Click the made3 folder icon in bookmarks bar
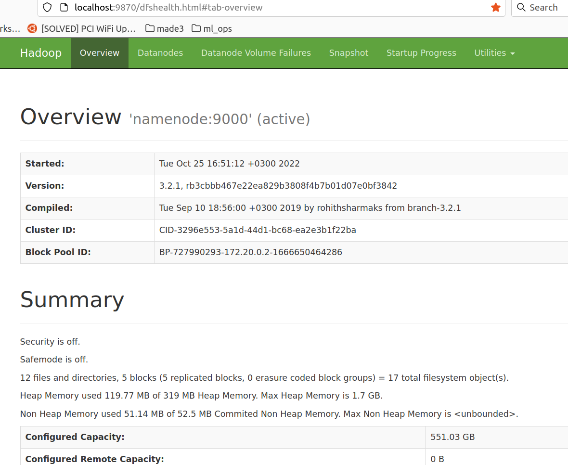568x465 pixels. (149, 28)
